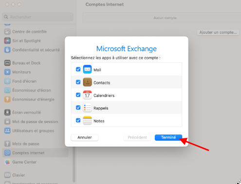Uncheck the Contacts checkbox
Viewport: 241px width, 184px height.
(78, 82)
